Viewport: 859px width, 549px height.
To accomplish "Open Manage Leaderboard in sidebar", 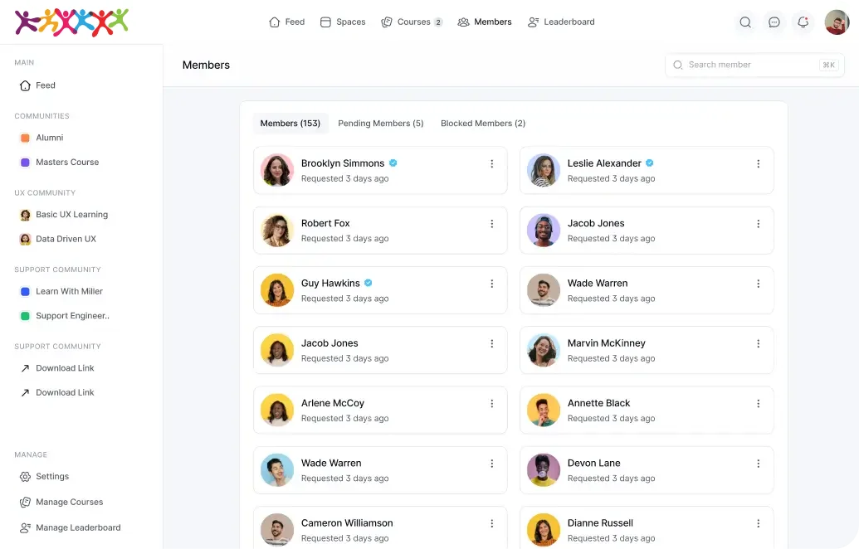I will click(x=25, y=527).
